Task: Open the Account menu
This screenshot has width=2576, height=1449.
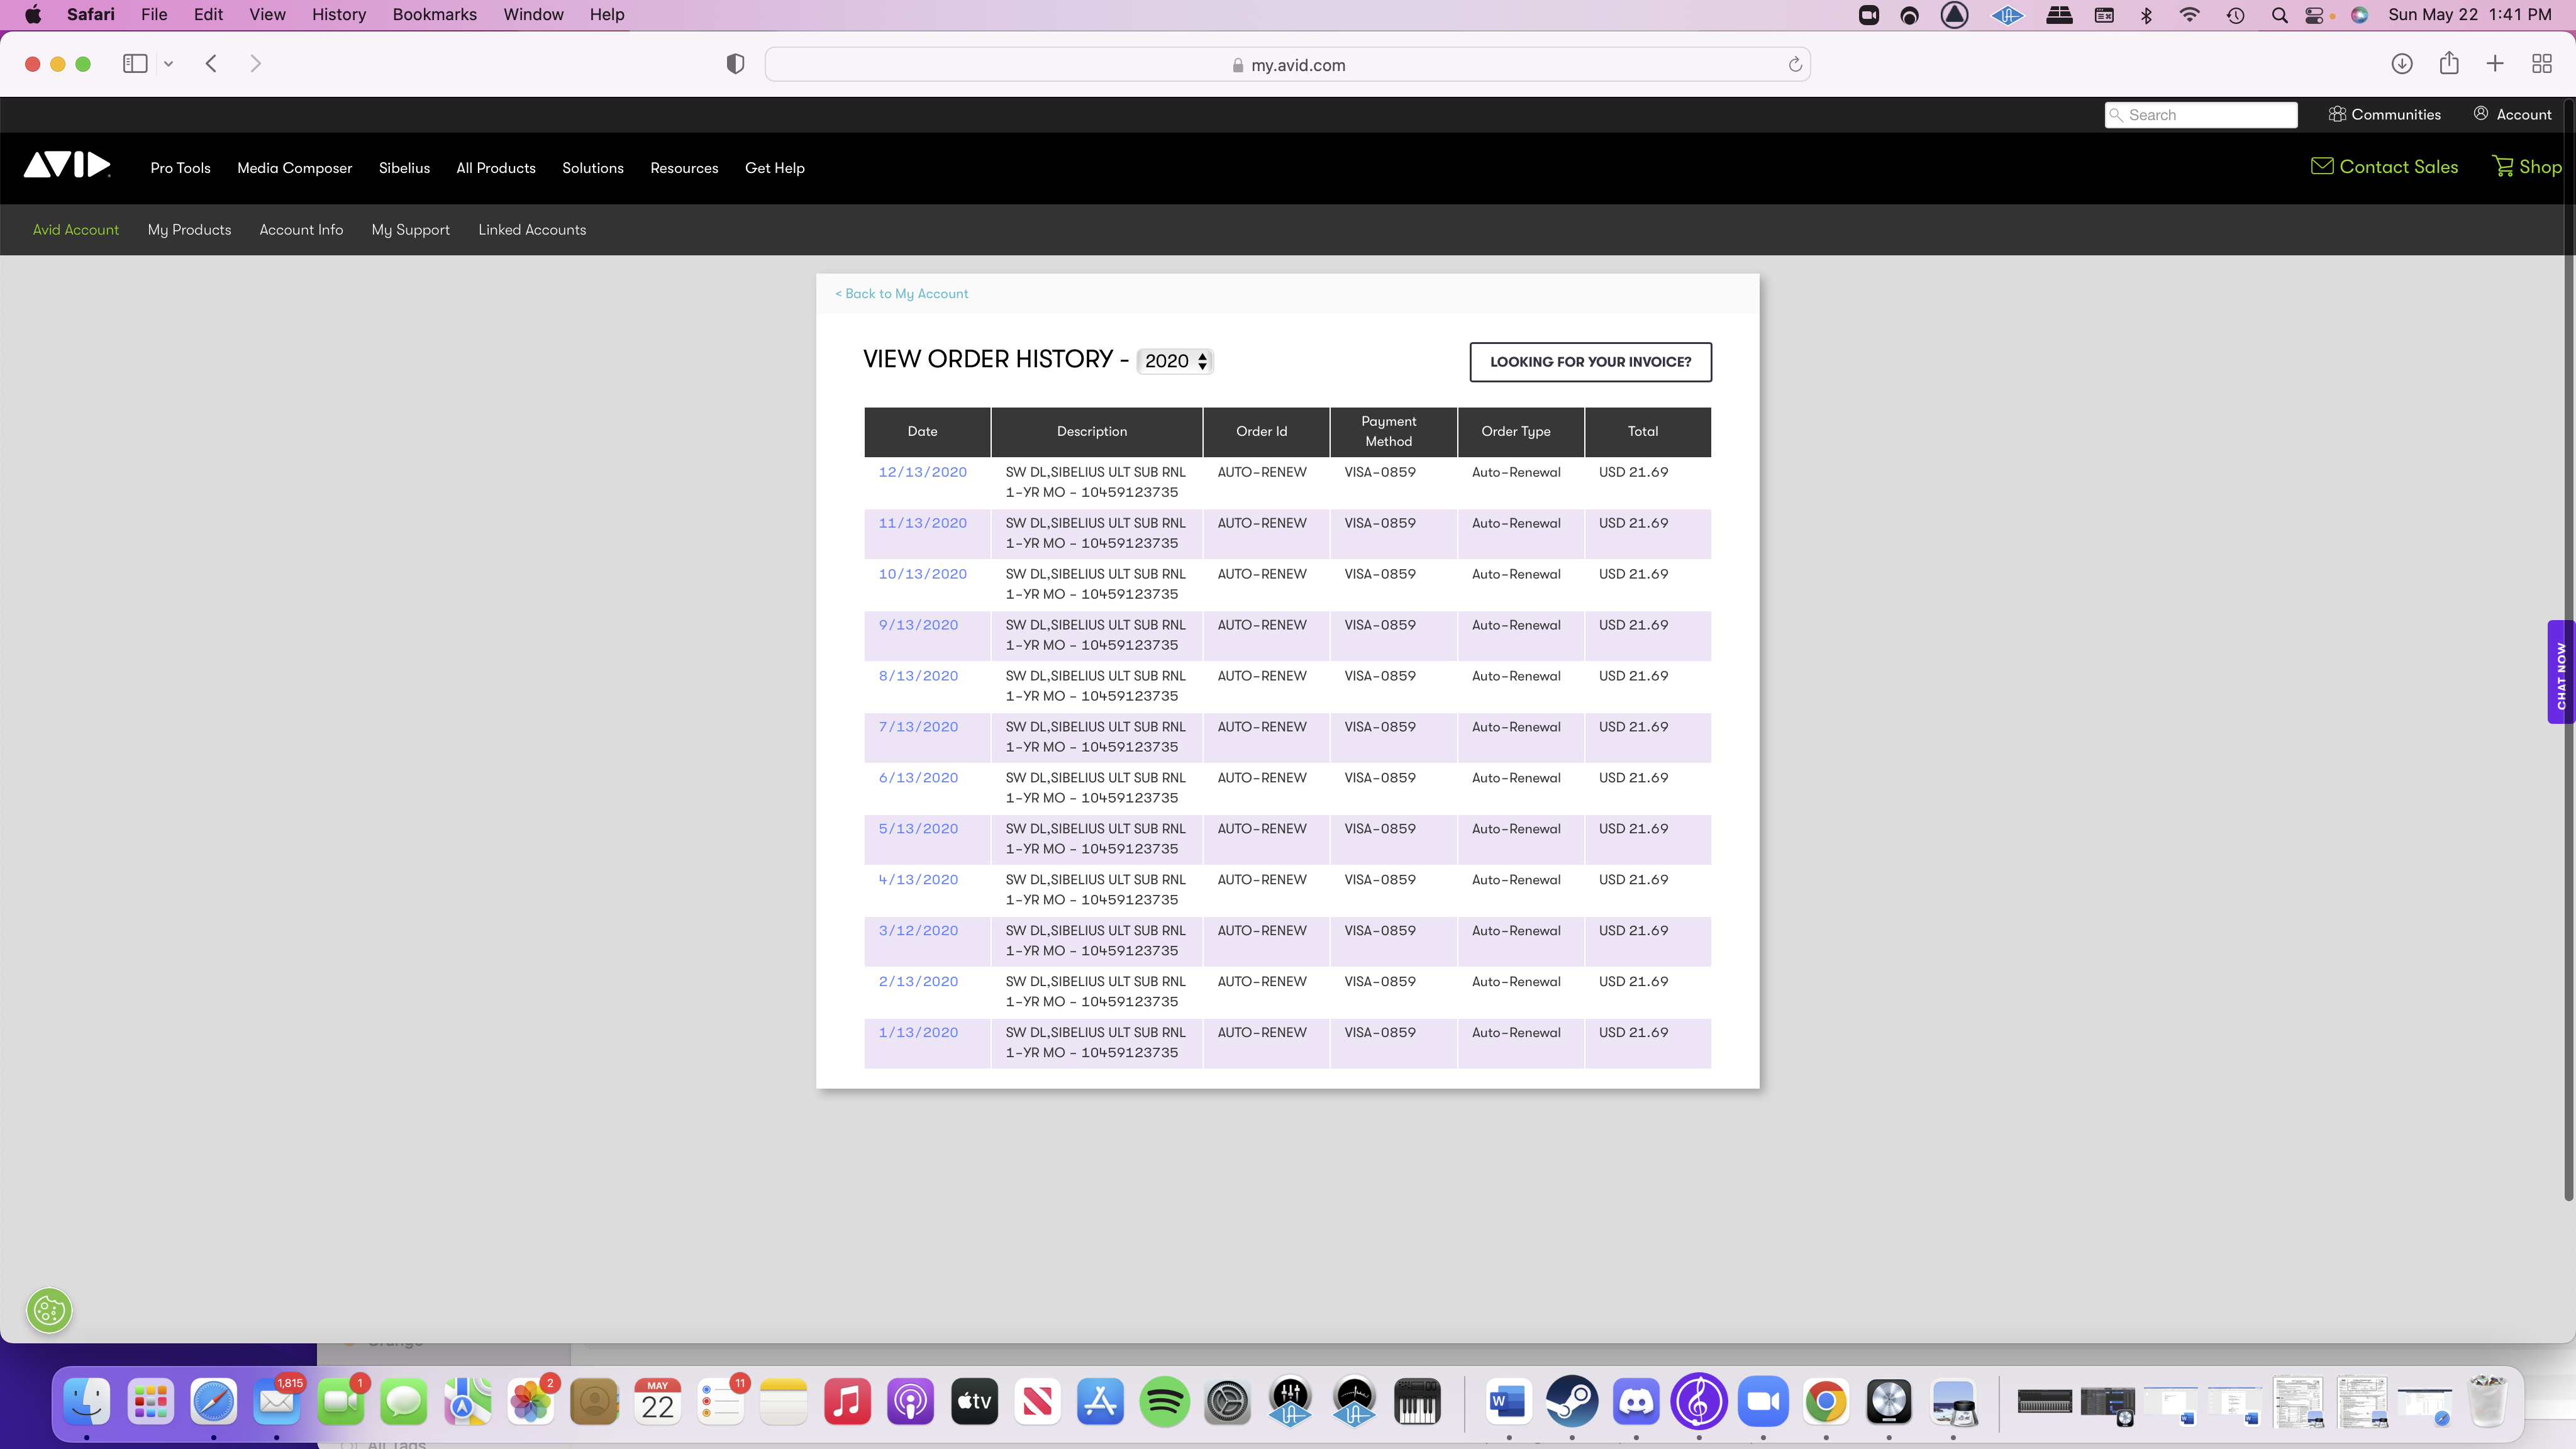Action: tap(2513, 115)
